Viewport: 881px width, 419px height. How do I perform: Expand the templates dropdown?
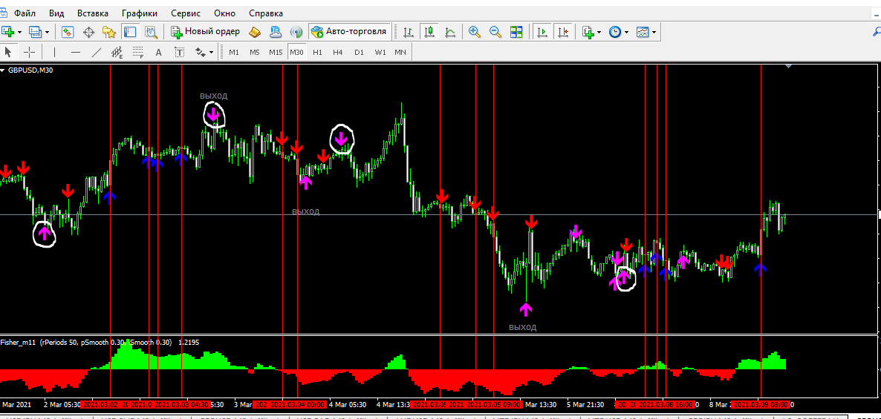(654, 32)
